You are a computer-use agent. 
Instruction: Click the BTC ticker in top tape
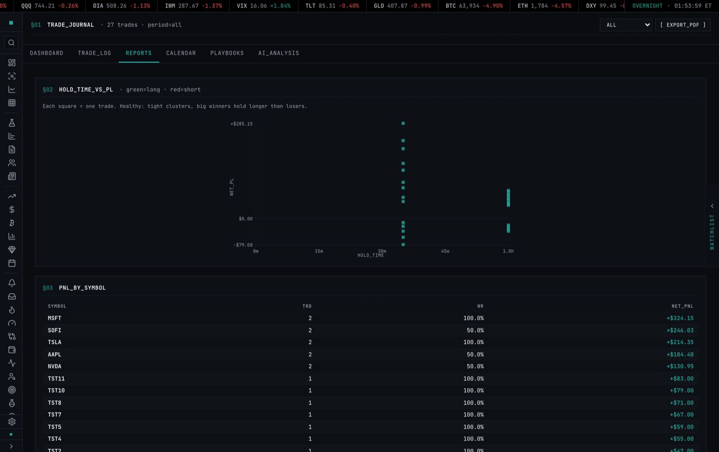474,6
